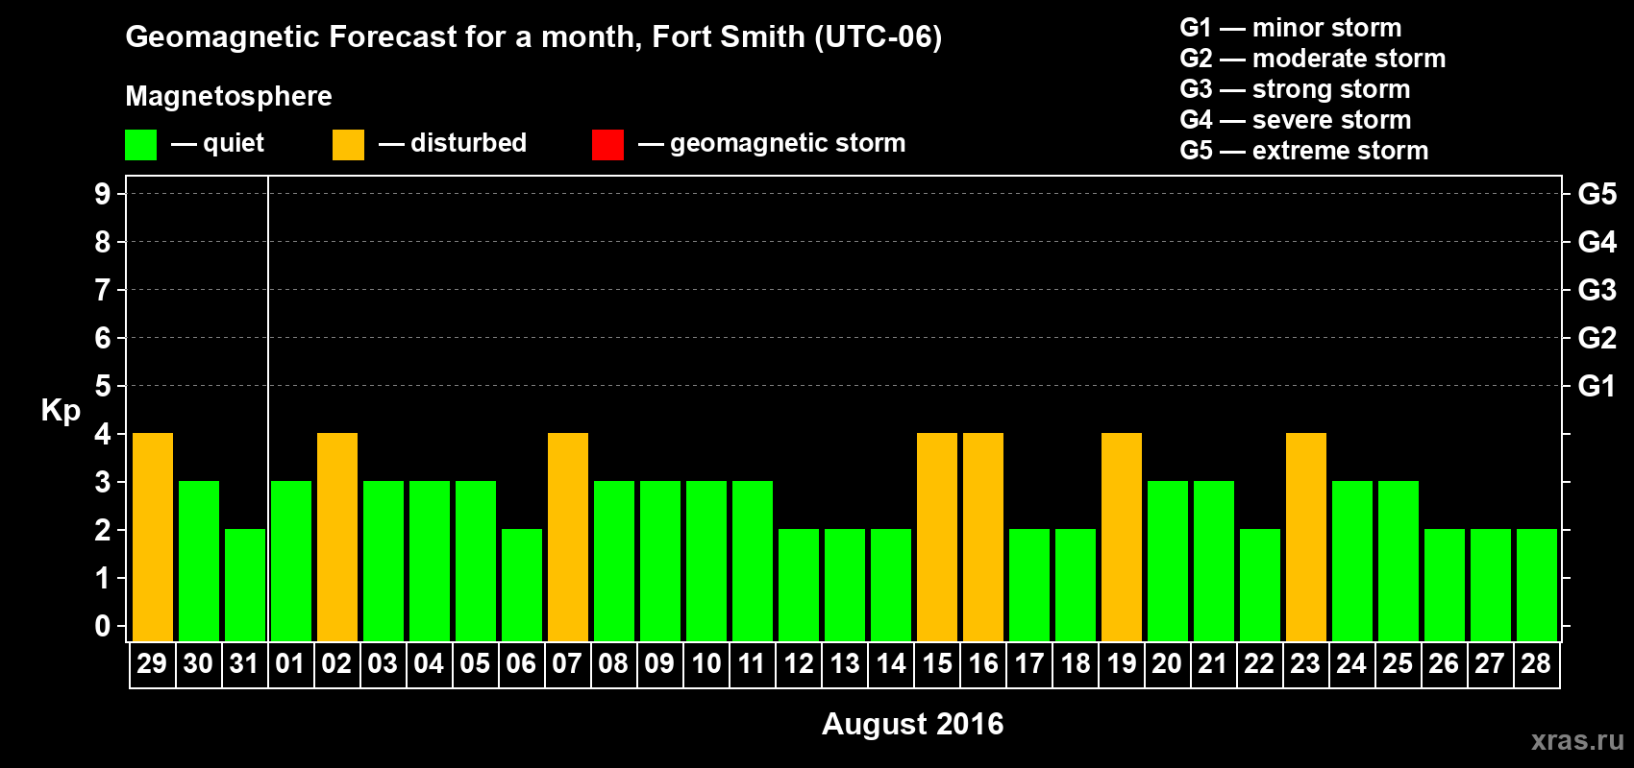Viewport: 1634px width, 768px height.
Task: Click the August 2016 axis title
Action: pyautogui.click(x=913, y=724)
